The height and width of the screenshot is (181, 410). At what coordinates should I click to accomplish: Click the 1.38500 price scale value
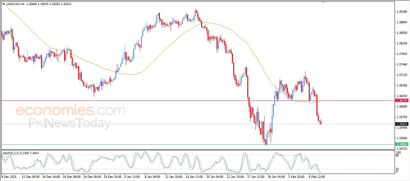tap(401, 33)
